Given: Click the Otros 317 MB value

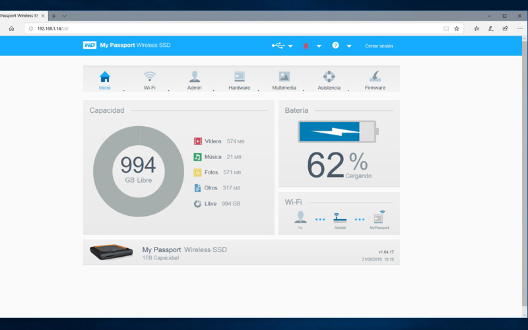Looking at the screenshot, I should (x=232, y=188).
